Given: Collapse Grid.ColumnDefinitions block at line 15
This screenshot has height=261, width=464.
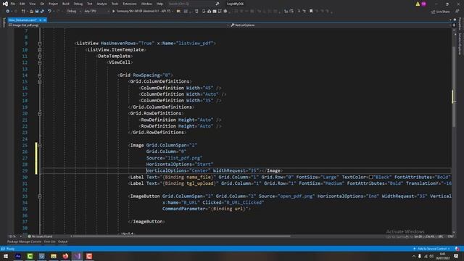Looking at the screenshot, I should pos(40,82).
